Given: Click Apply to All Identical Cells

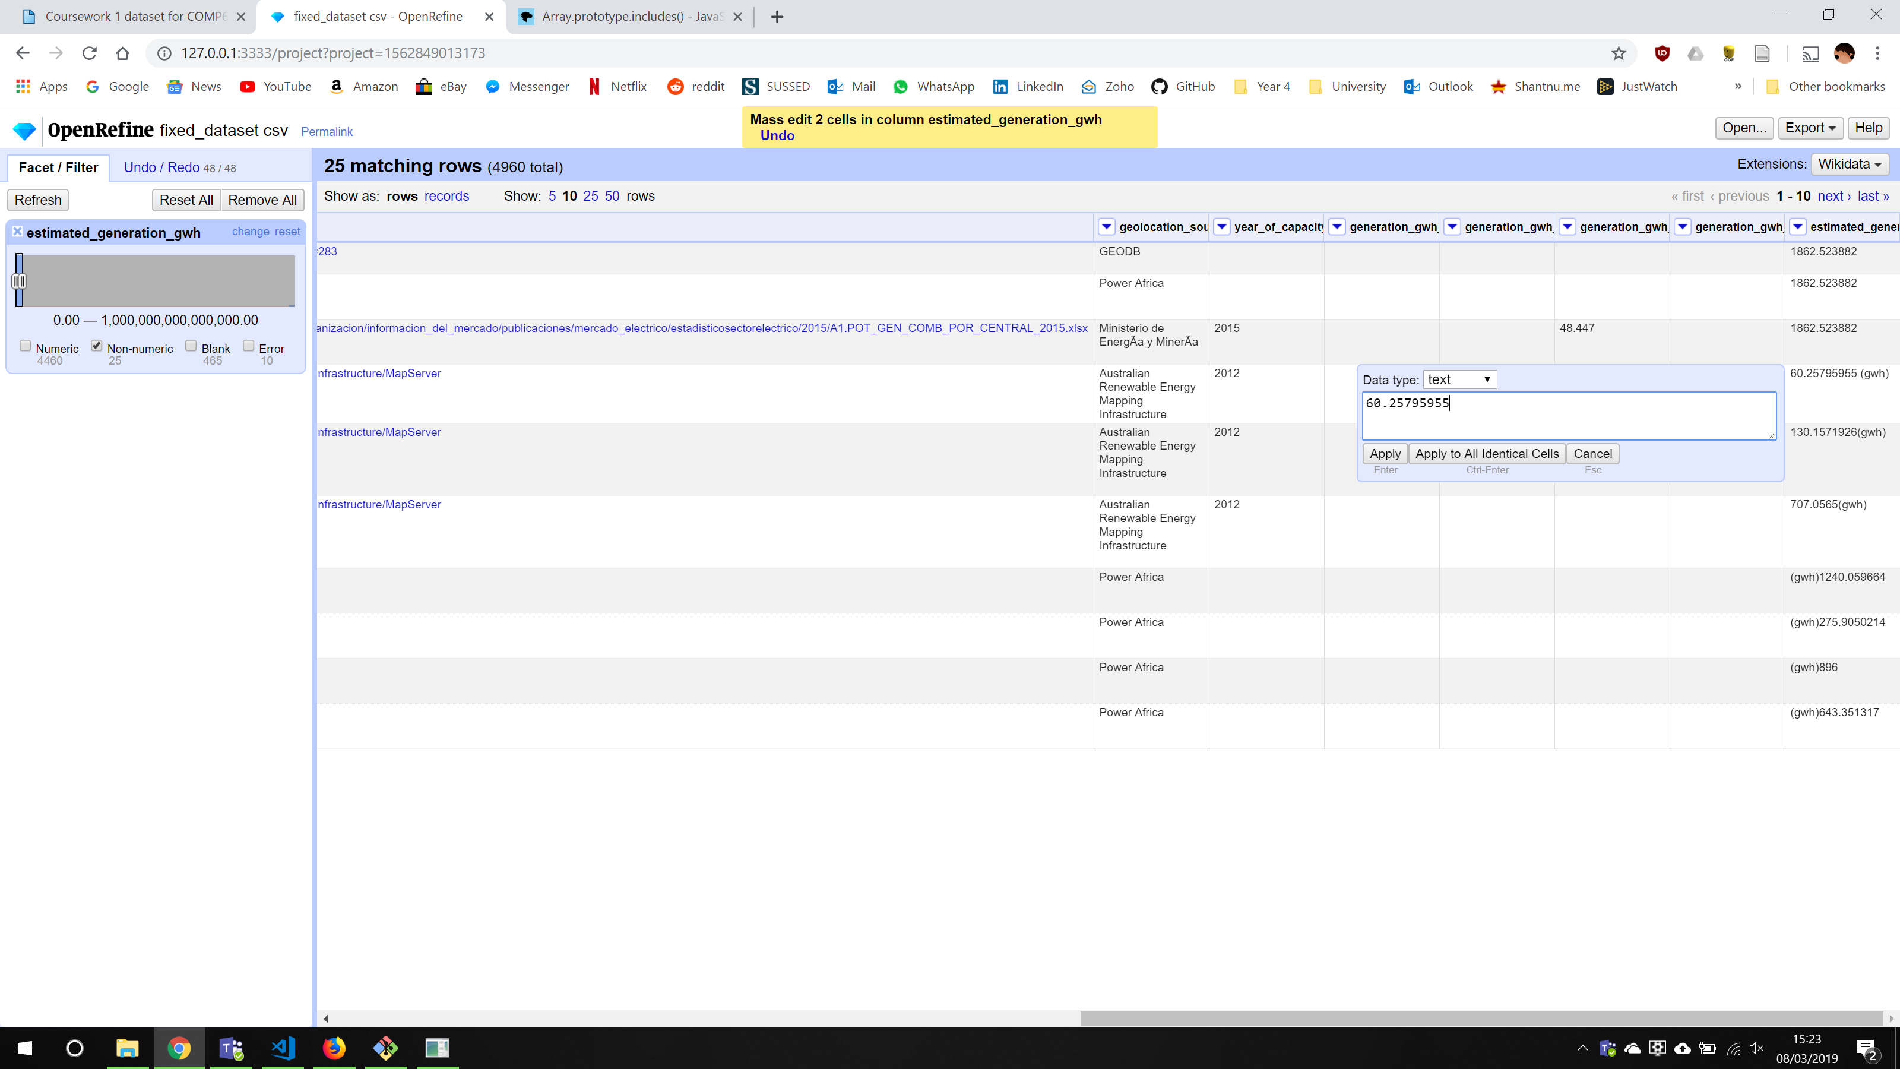Looking at the screenshot, I should point(1486,454).
